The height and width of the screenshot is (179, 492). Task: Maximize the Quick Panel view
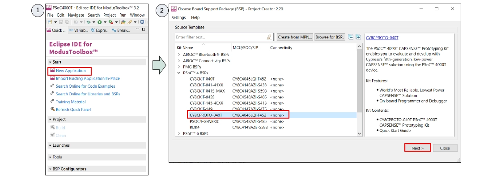point(144,29)
